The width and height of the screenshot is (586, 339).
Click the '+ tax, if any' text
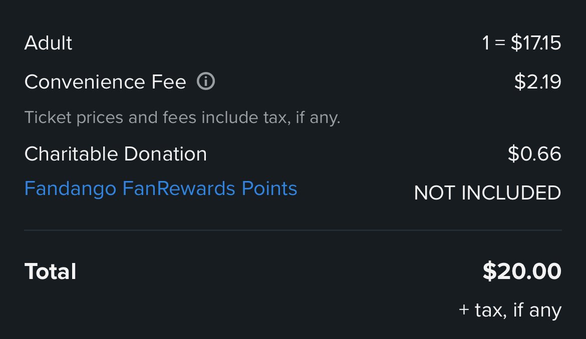click(x=510, y=310)
